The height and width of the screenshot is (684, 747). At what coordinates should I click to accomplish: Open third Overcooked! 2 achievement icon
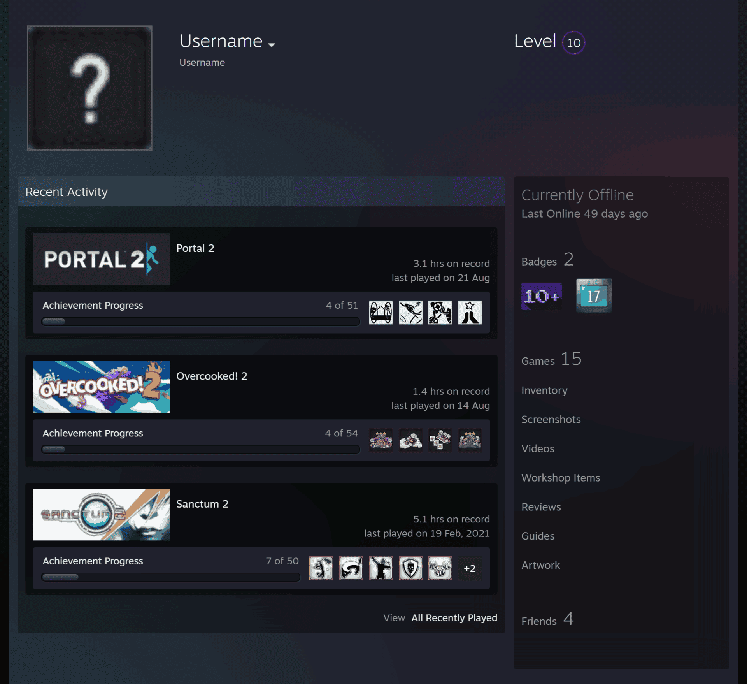click(x=440, y=440)
